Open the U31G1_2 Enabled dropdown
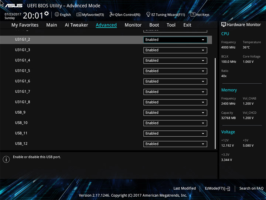266x200 pixels. tap(175, 40)
